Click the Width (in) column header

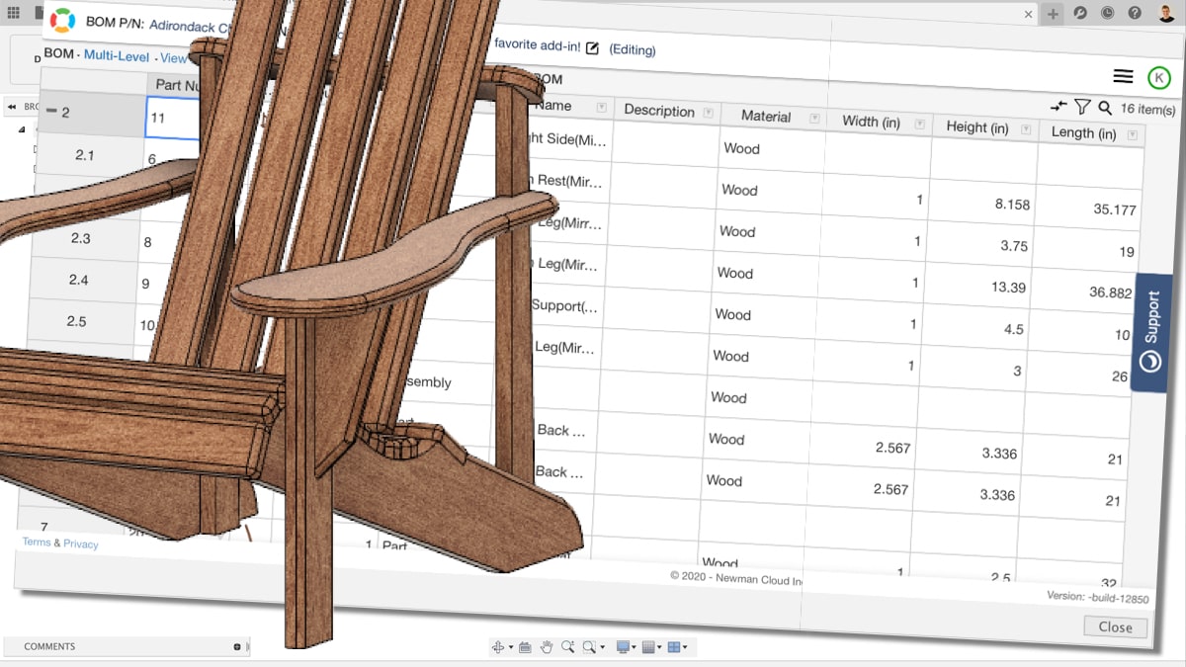click(880, 122)
